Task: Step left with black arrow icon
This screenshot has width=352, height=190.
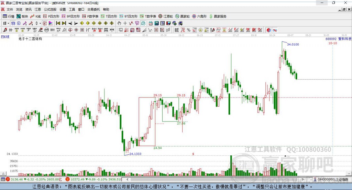Action: (70, 23)
